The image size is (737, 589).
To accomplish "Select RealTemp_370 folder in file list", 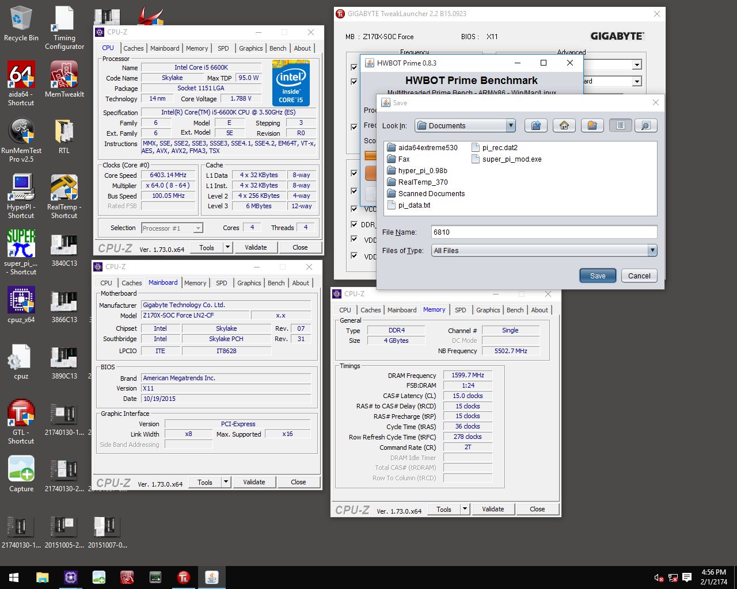I will tap(417, 182).
